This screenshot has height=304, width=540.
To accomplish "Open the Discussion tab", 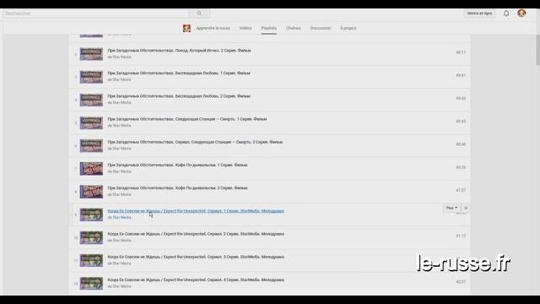I will [x=321, y=28].
